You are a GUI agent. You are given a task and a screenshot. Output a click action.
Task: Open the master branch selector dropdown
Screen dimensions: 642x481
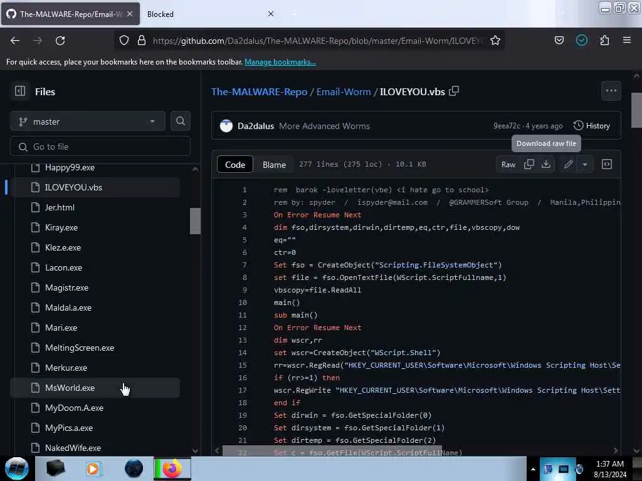(88, 122)
